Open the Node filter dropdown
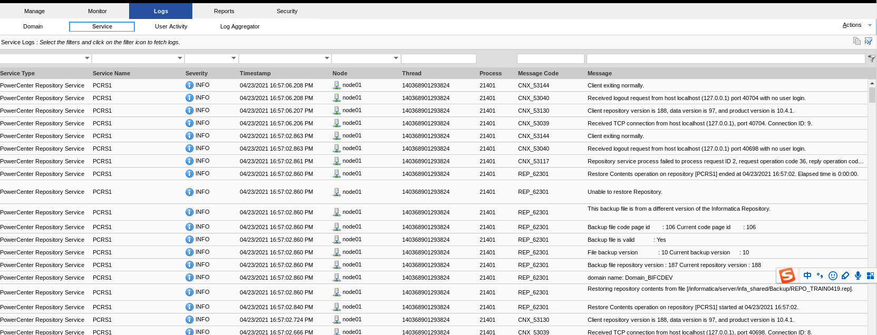Screen dimensions: 877x335 (x=396, y=58)
